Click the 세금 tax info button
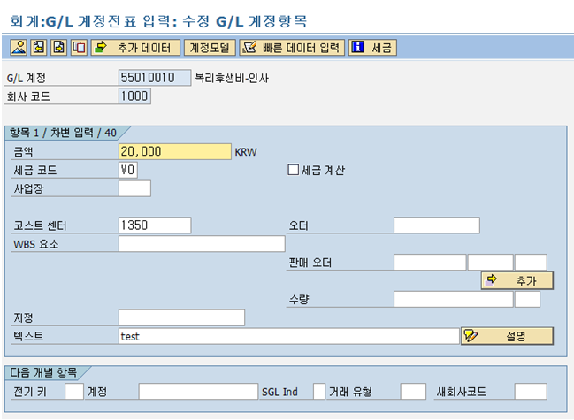The image size is (574, 420). [372, 48]
